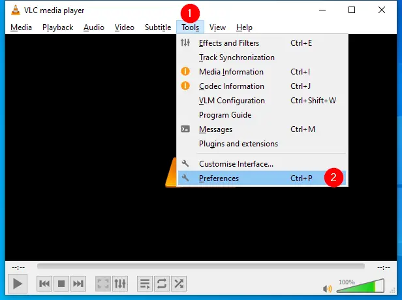Stop playback with the stop button
Viewport: 402px width, 300px height.
pos(61,284)
